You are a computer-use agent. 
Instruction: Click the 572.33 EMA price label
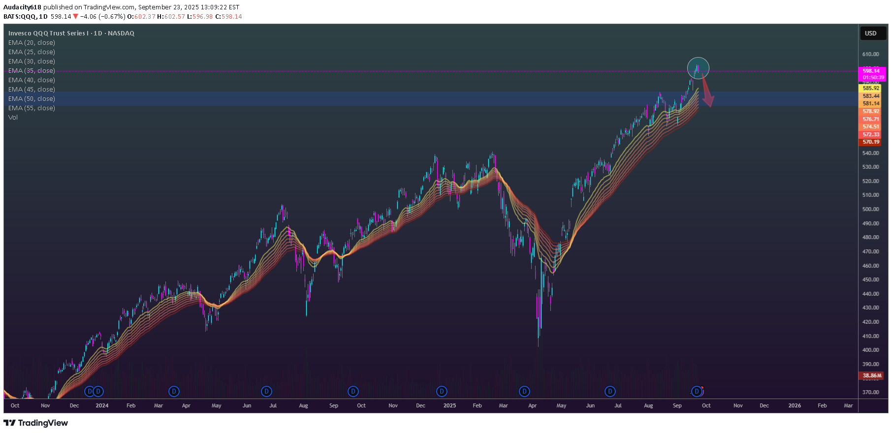[871, 135]
